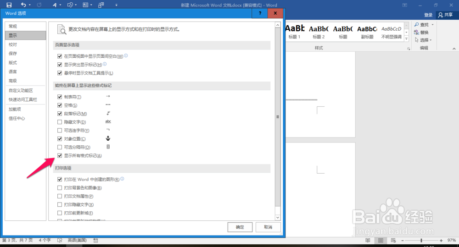Click the Redo icon in quick access toolbar
This screenshot has width=459, height=247.
point(39,5)
